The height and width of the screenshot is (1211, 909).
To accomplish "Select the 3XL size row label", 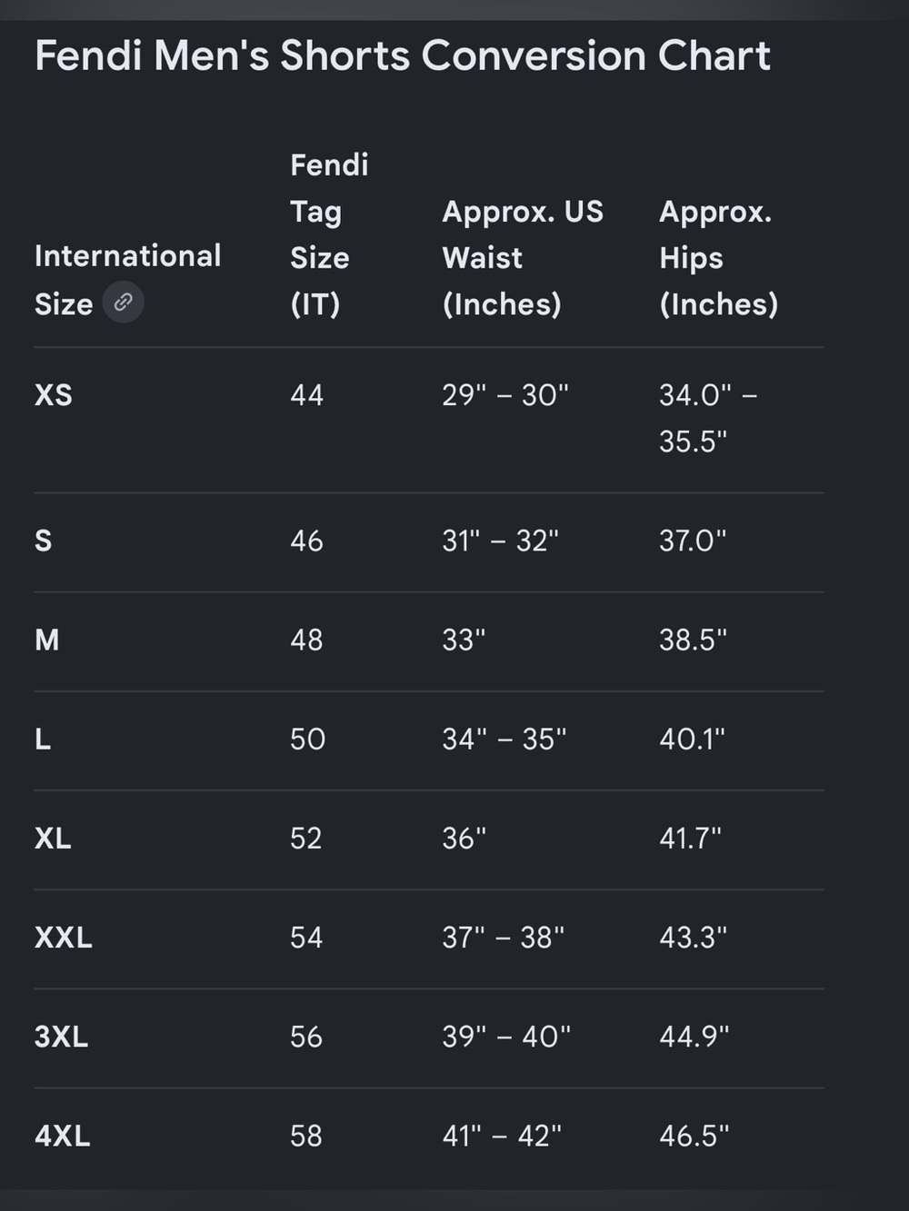I will 62,1037.
